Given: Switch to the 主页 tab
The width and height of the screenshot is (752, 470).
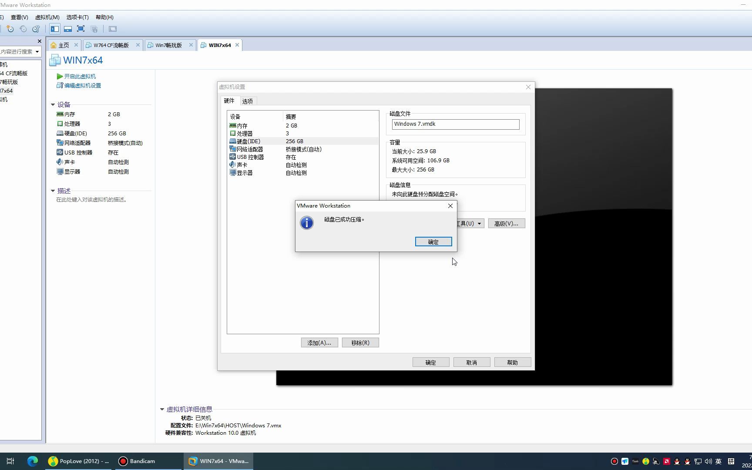Looking at the screenshot, I should pyautogui.click(x=64, y=45).
